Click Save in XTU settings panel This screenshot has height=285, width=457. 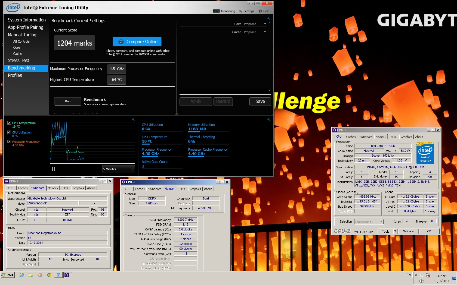click(x=260, y=101)
